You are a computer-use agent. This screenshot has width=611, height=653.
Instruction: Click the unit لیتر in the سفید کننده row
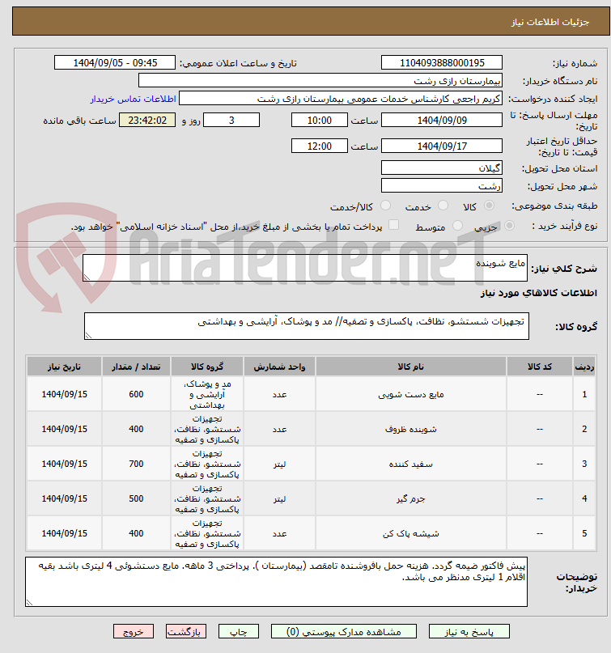279,464
